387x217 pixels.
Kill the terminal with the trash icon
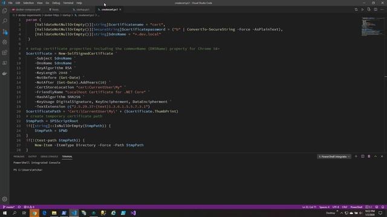(369, 157)
